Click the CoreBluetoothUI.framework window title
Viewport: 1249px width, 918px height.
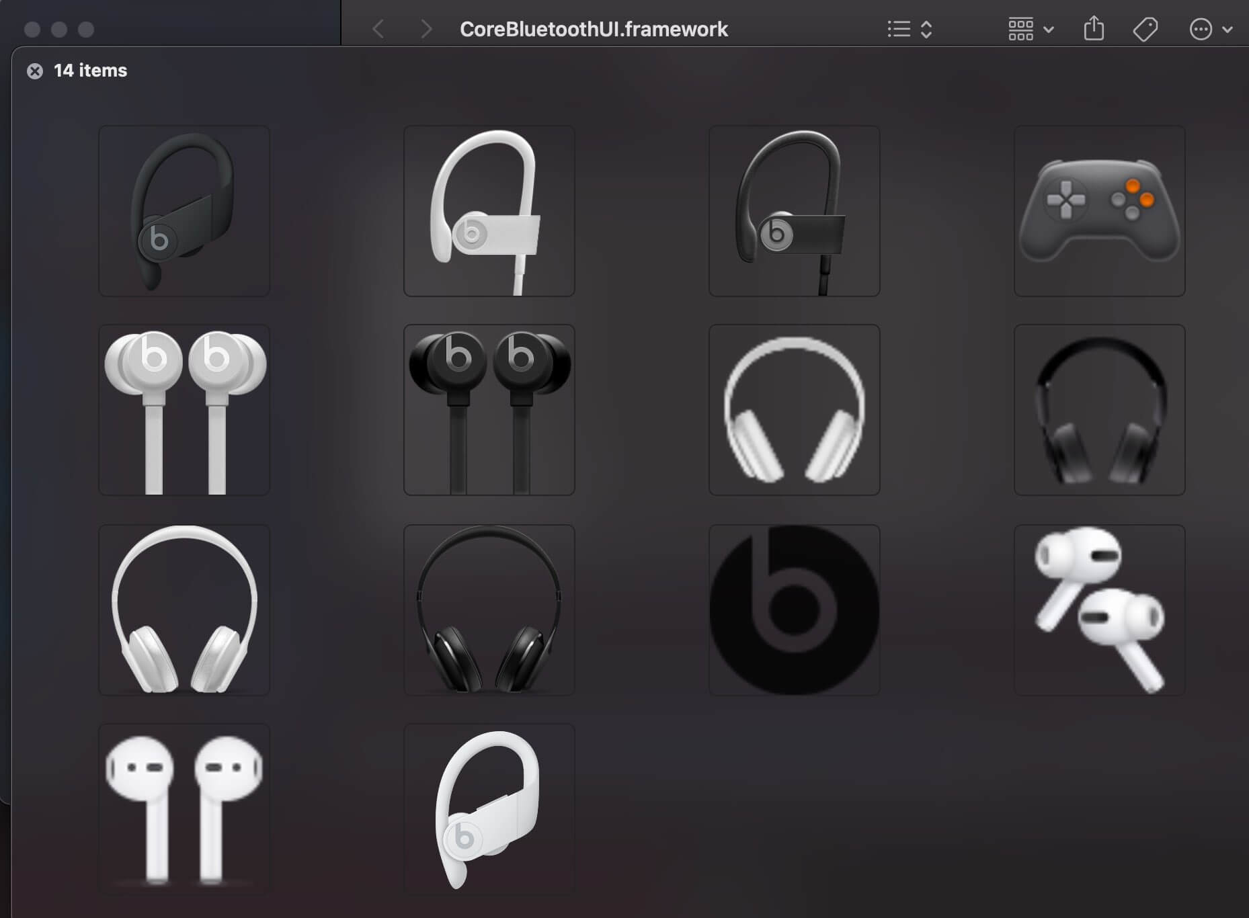coord(594,29)
